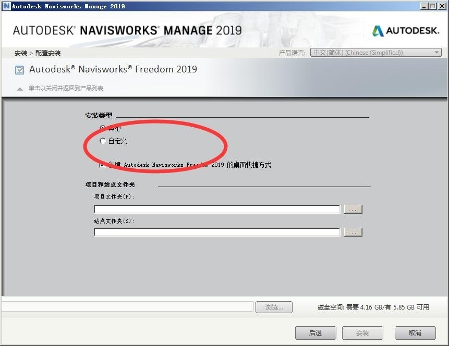449x346 pixels.
Task: Click the 安装 install button
Action: click(362, 333)
